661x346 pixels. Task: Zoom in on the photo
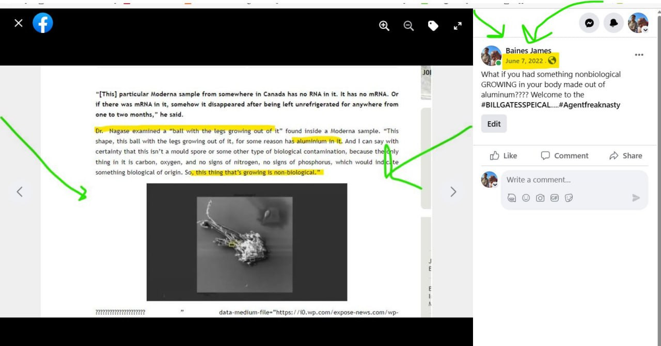[x=384, y=26]
